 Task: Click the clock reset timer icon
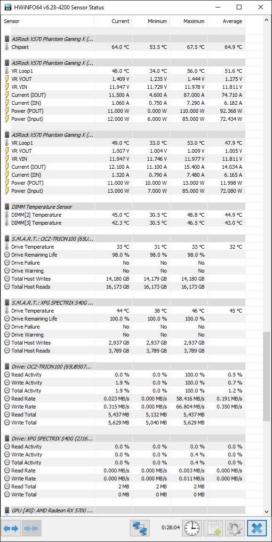tap(192, 528)
